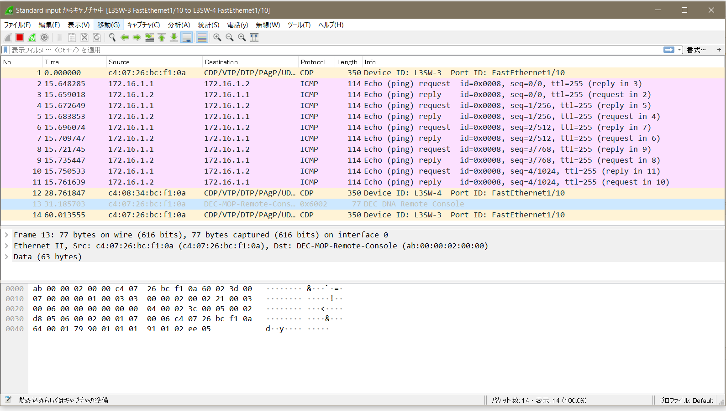The image size is (726, 411).
Task: Expand the Data (63 bytes) row
Action: click(6, 257)
